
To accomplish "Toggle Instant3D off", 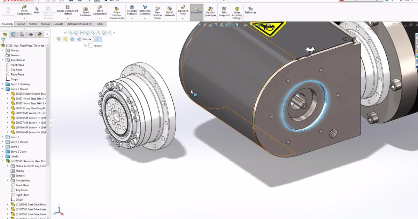I will click(196, 10).
